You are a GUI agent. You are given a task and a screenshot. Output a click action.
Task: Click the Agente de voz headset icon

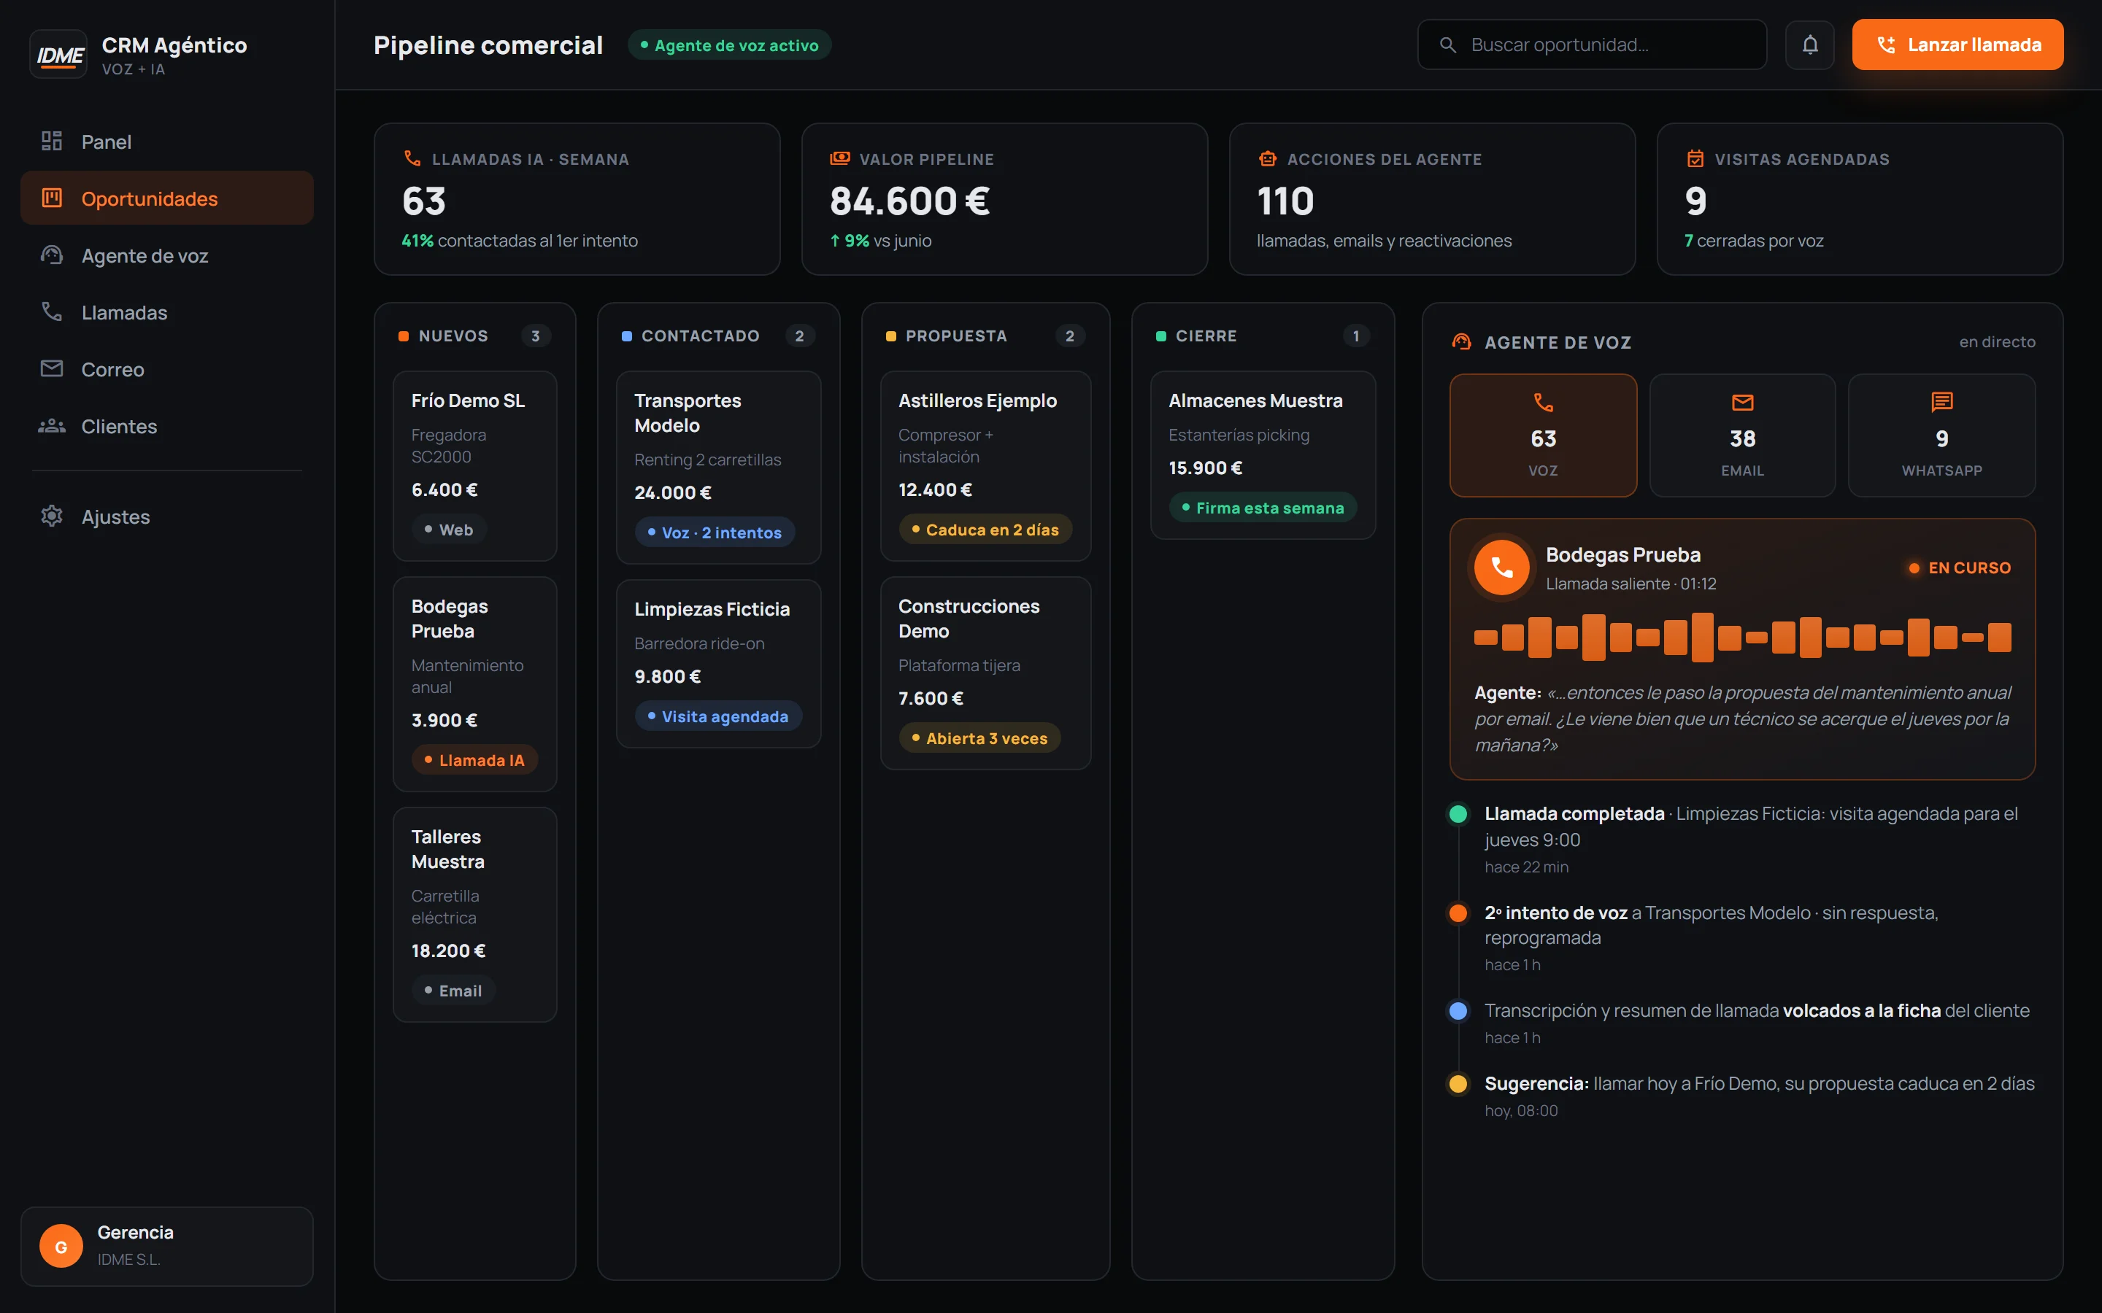tap(52, 255)
